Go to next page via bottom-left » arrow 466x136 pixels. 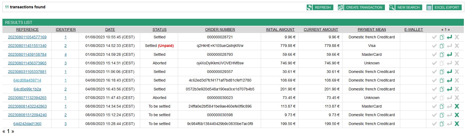pyautogui.click(x=13, y=131)
